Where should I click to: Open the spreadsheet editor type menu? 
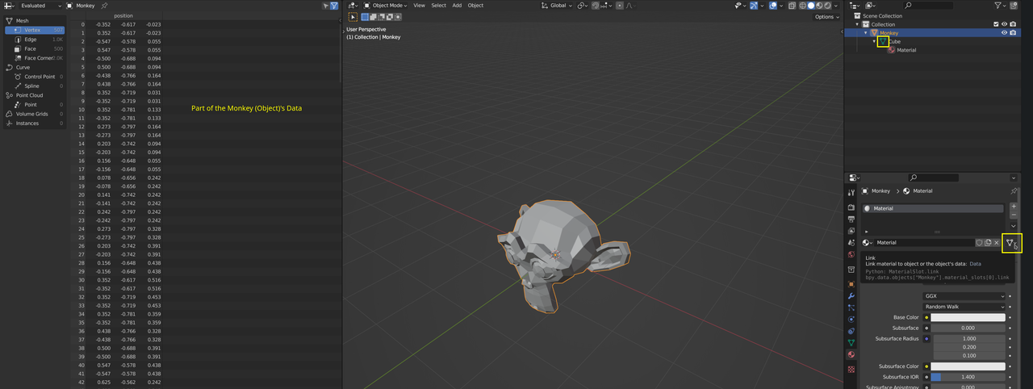9,5
